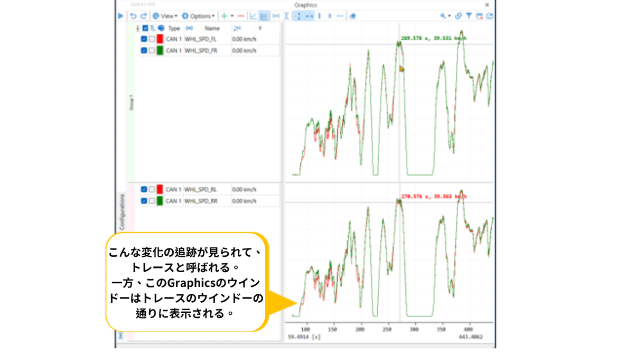Select the WHL_SPD_RL signal name

click(201, 189)
